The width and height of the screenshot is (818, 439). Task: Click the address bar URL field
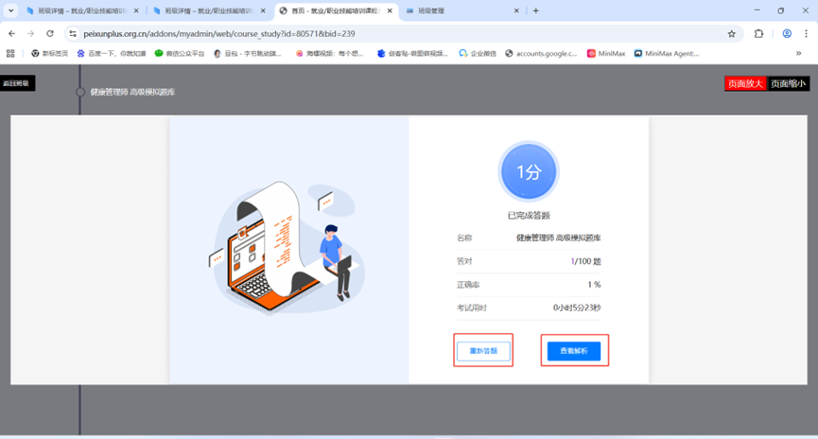[x=378, y=33]
